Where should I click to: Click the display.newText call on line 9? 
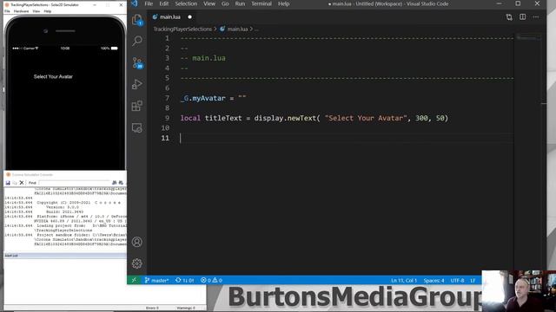coord(285,118)
